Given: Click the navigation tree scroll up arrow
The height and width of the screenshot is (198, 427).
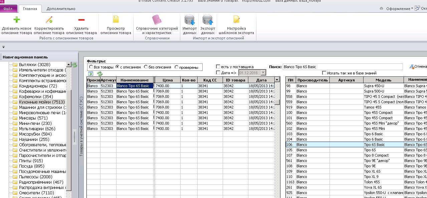Looking at the screenshot, I should (69, 65).
